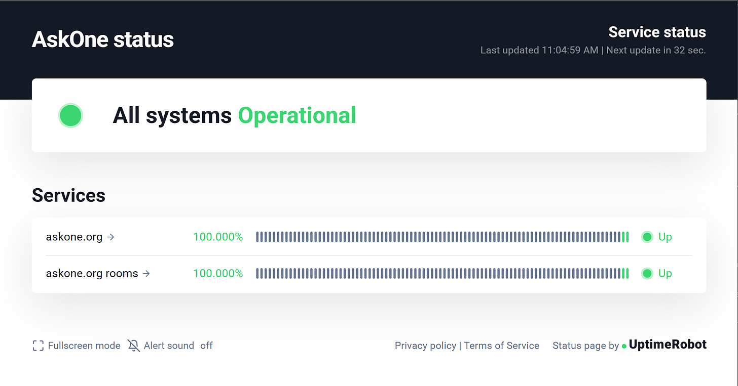The height and width of the screenshot is (386, 738).
Task: Click the 100.000% value for askone.org rooms
Action: click(x=218, y=274)
